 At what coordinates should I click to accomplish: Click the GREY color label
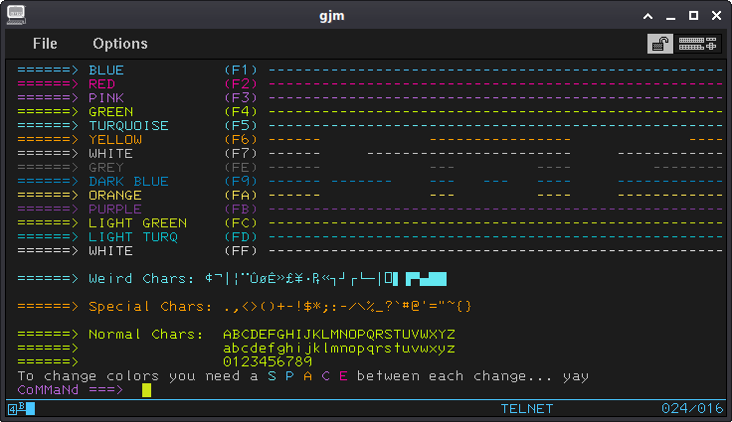(106, 168)
